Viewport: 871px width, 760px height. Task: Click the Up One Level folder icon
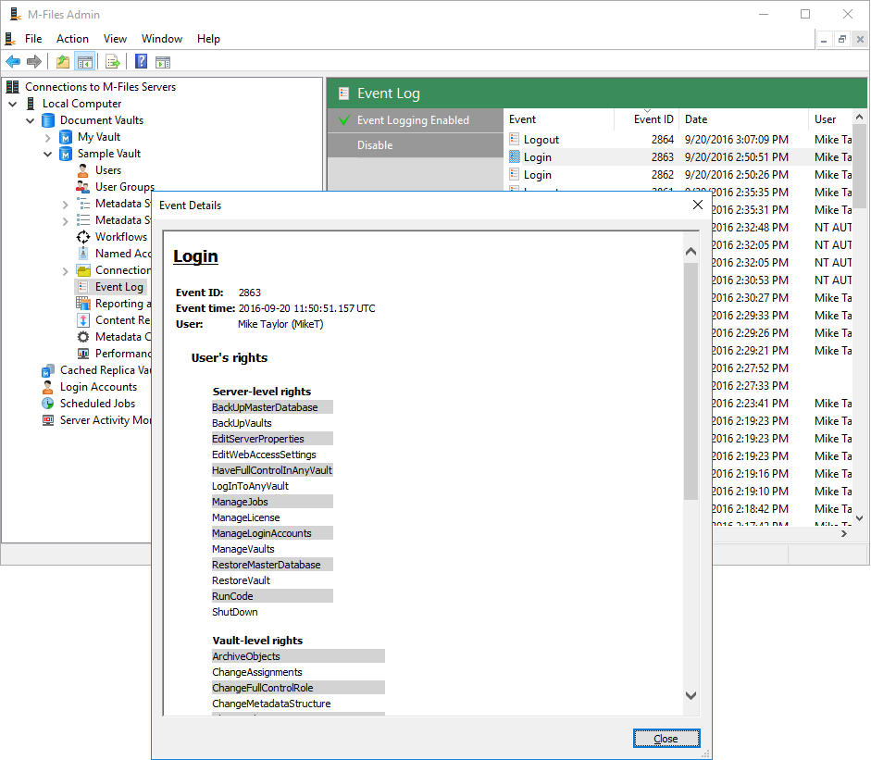(x=63, y=62)
